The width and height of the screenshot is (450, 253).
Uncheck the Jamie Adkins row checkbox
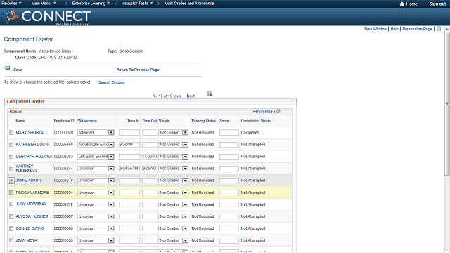point(11,181)
